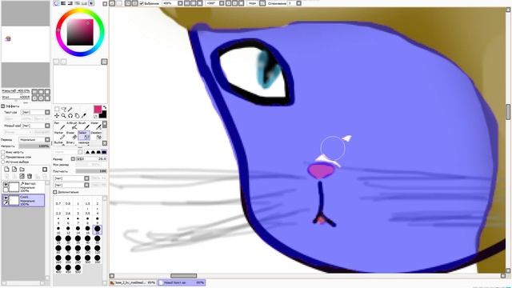Create a new layer folder
The width and height of the screenshot is (512, 288).
pyautogui.click(x=22, y=169)
